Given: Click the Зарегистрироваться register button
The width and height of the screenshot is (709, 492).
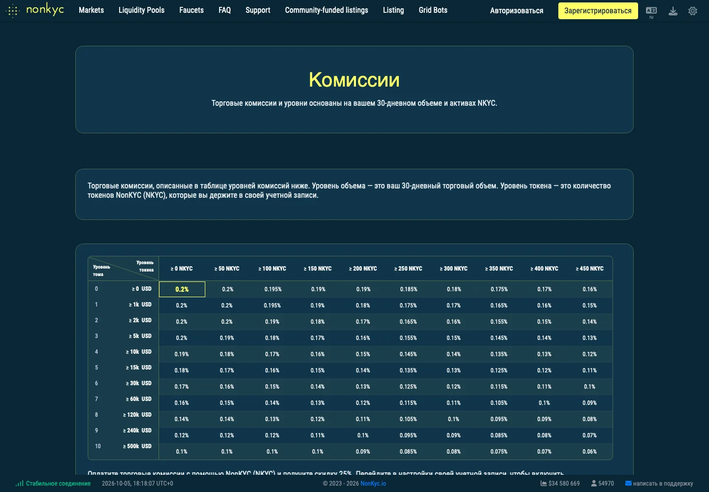Looking at the screenshot, I should [x=598, y=11].
